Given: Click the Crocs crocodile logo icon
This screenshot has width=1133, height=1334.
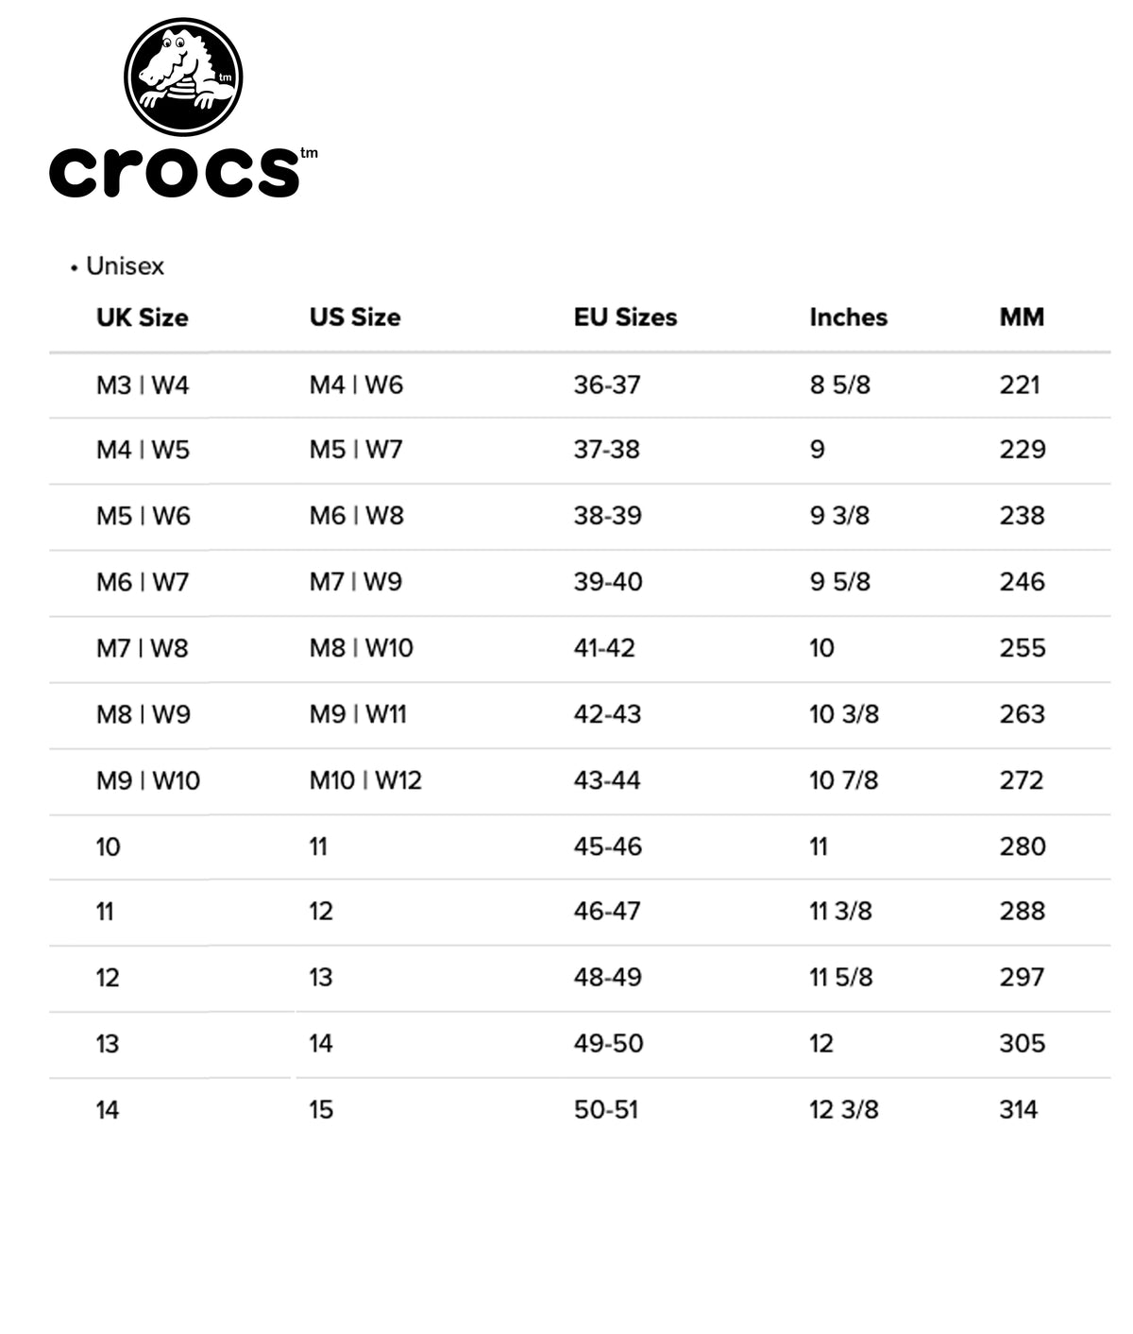Looking at the screenshot, I should click(183, 76).
